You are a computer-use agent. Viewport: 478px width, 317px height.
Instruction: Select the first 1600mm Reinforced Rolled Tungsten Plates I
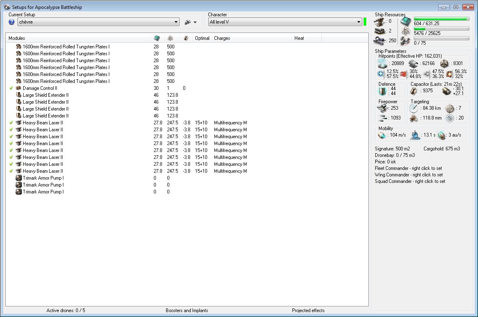click(x=187, y=46)
